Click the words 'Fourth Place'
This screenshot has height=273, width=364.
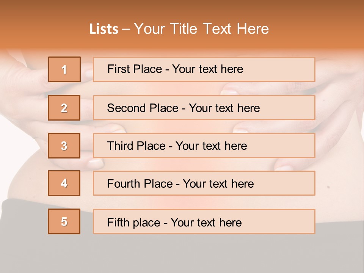[140, 184]
